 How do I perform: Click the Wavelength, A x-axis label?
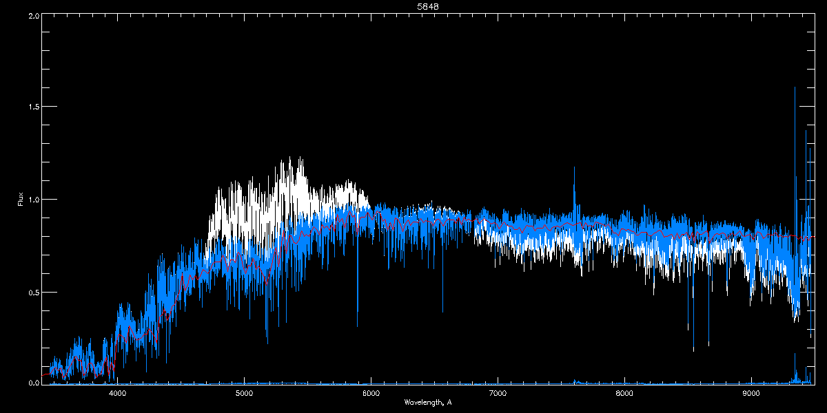click(x=428, y=402)
